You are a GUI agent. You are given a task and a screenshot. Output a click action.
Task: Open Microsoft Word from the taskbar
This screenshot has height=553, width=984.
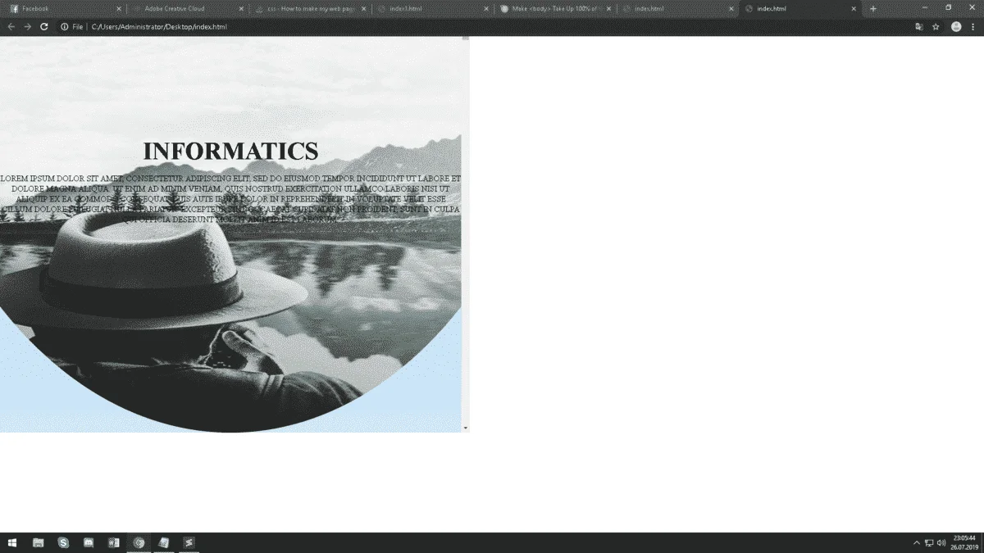tap(114, 542)
